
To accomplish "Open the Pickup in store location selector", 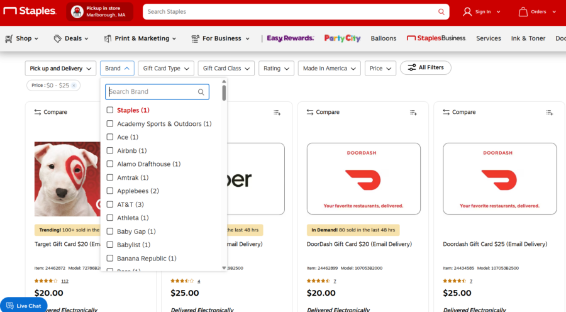I will coord(99,11).
